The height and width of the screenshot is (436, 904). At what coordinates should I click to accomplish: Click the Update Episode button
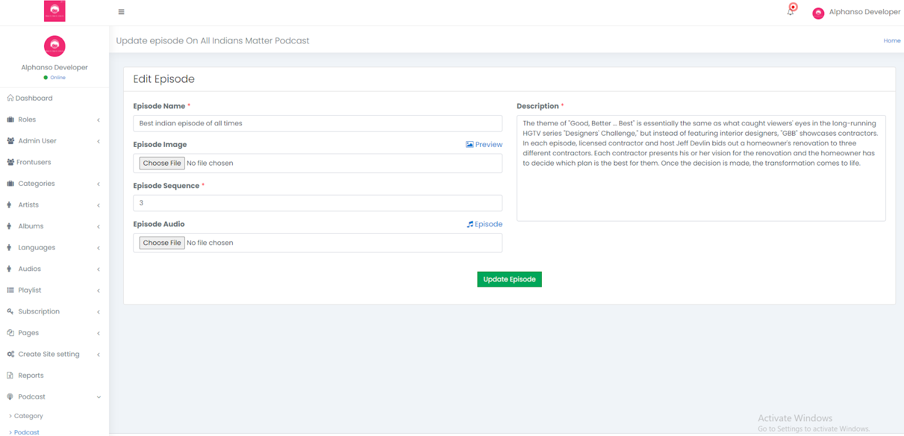click(x=509, y=279)
